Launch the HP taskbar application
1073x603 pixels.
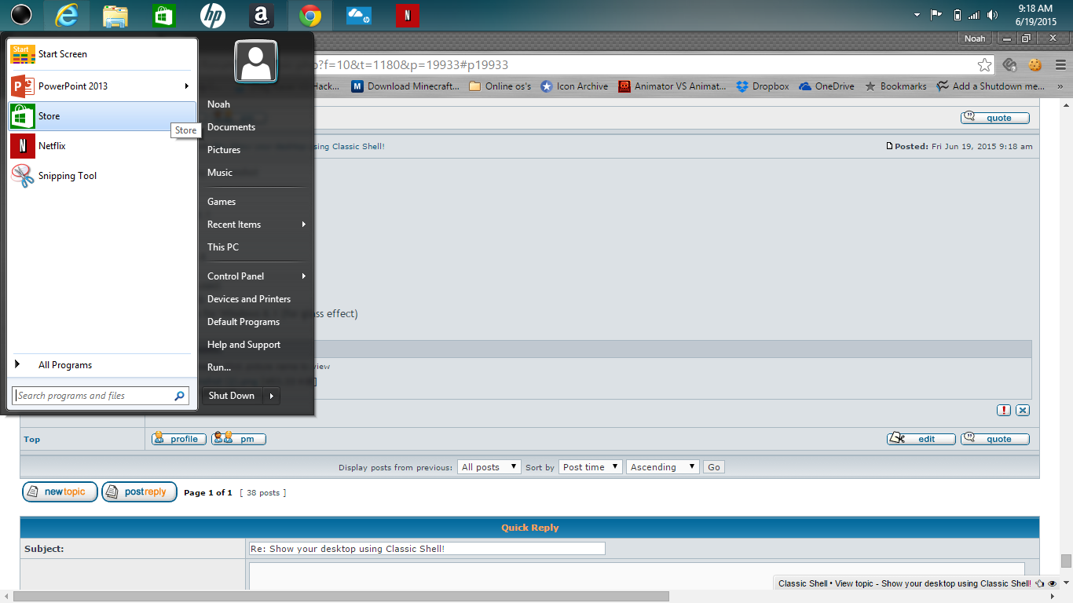212,15
